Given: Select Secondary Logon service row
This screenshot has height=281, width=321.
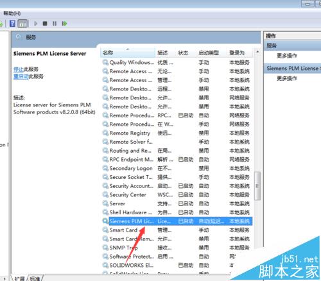Looking at the screenshot, I should (177, 168).
